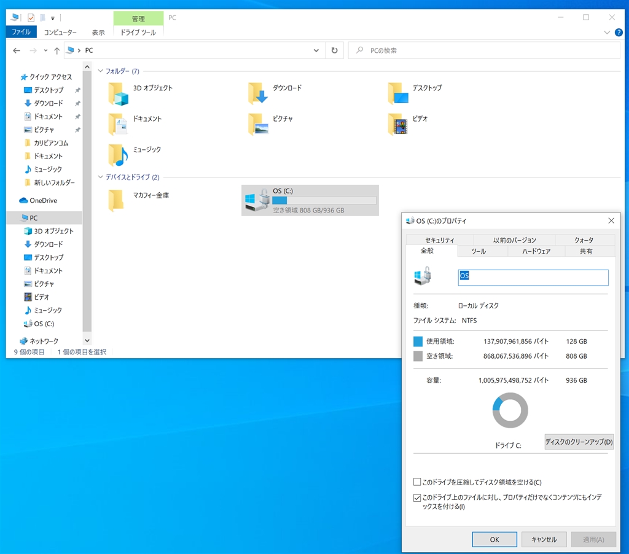Select PC node in navigation pane
The width and height of the screenshot is (629, 554).
tap(44, 218)
